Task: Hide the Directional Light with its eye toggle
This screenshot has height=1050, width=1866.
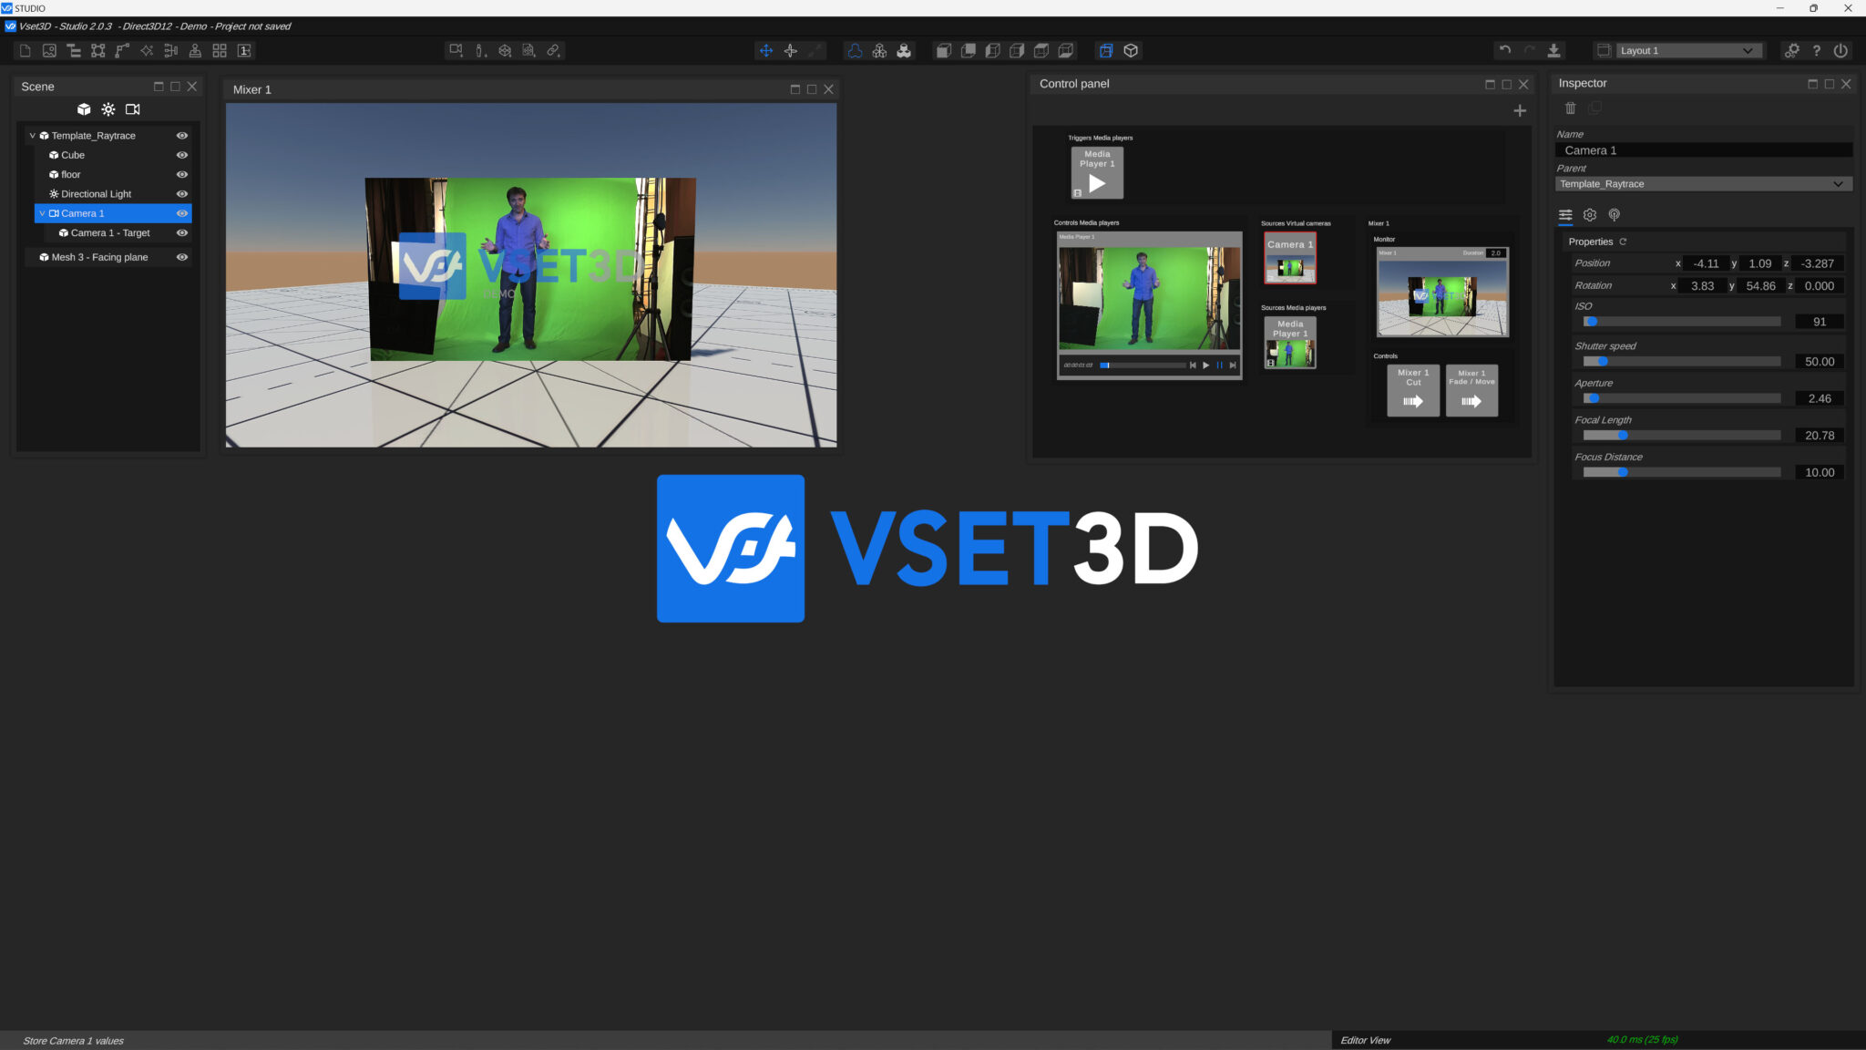Action: tap(182, 193)
